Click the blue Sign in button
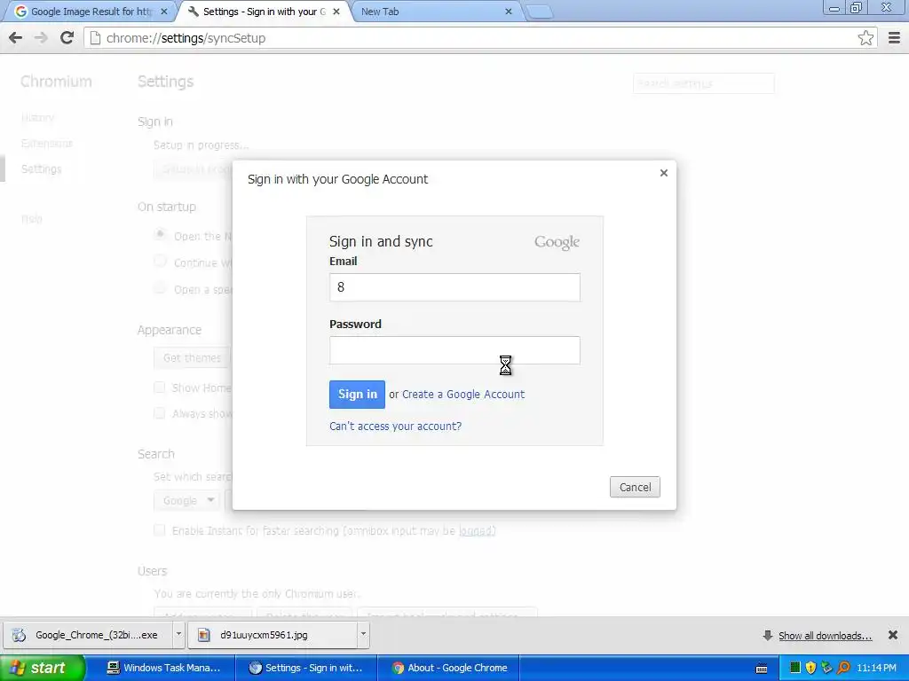Viewport: 909px width, 681px height. point(357,395)
